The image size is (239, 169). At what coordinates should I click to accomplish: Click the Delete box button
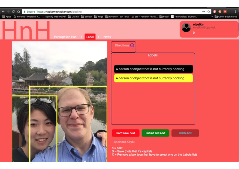[185, 133]
